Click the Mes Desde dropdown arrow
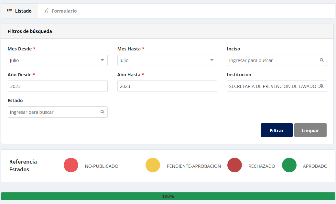This screenshot has width=336, height=204. coord(102,60)
